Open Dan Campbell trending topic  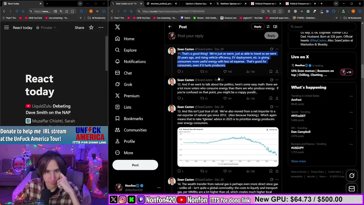tap(301, 132)
